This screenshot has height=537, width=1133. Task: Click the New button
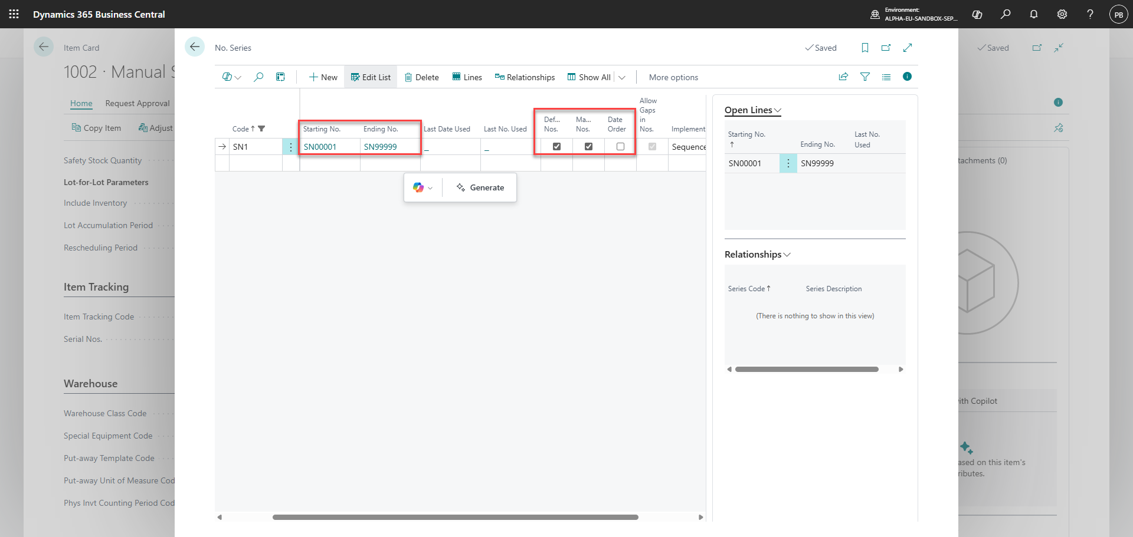(323, 77)
